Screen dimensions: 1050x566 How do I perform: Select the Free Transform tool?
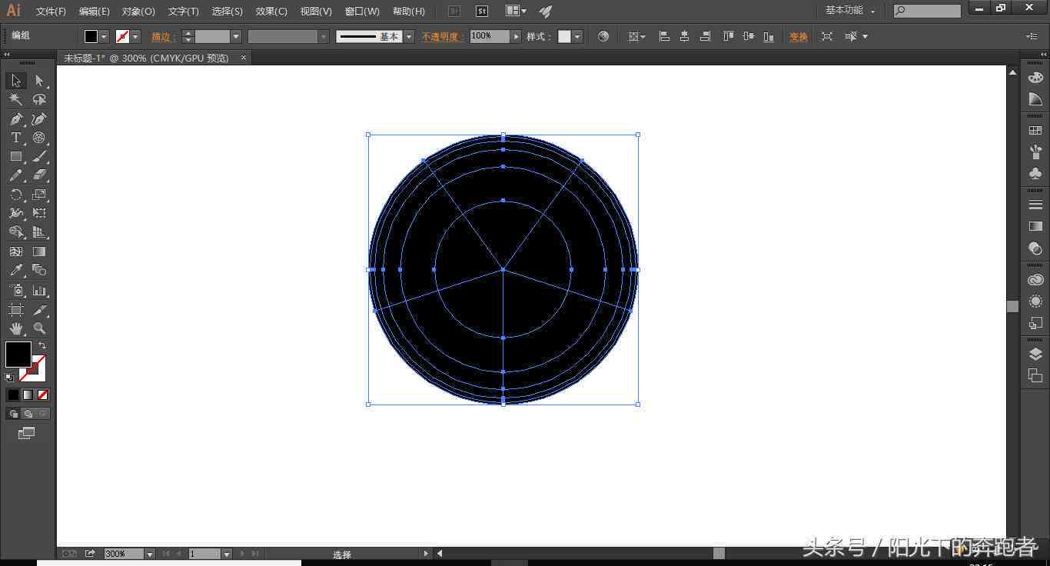39,213
